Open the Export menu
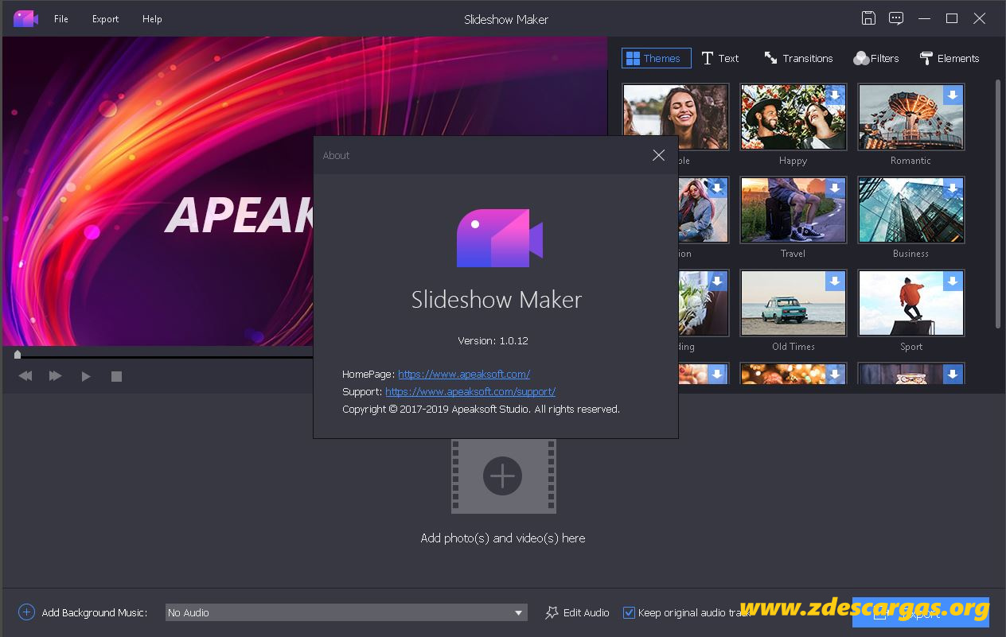 click(x=104, y=18)
